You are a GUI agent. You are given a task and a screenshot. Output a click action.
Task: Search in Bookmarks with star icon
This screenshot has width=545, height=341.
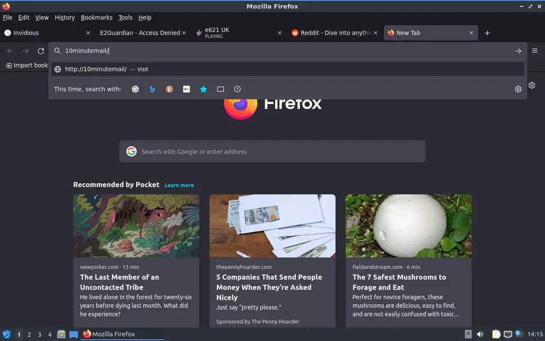[204, 89]
